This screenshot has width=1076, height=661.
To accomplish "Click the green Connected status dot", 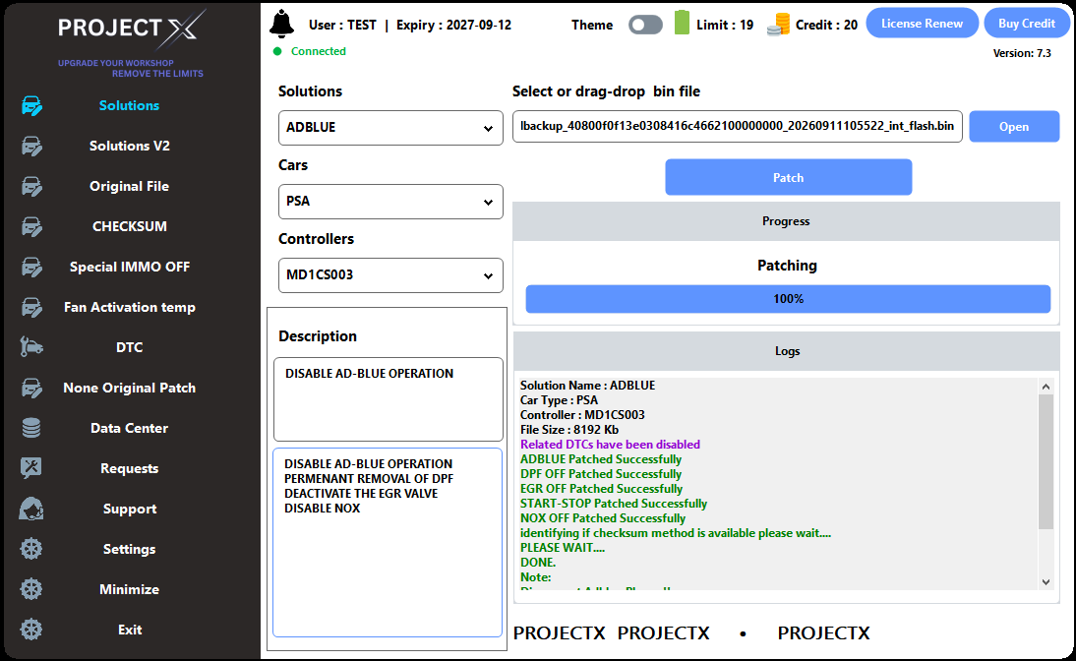I will click(x=277, y=51).
